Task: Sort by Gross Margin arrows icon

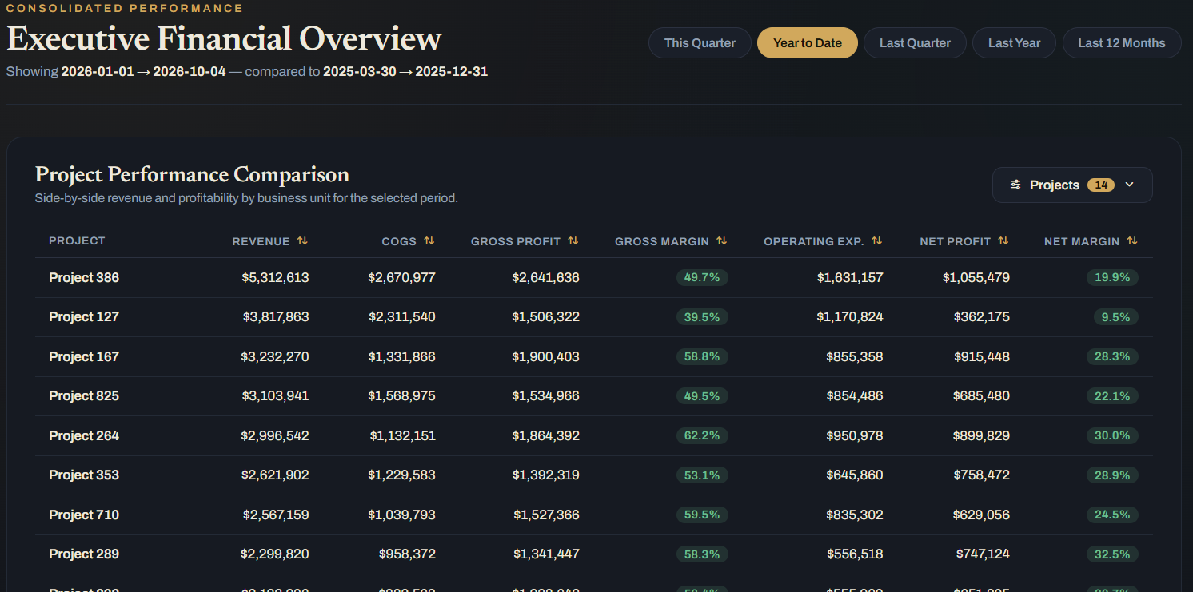Action: [722, 240]
